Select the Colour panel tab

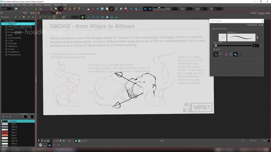25,13
